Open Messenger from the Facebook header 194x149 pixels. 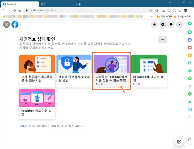coord(163,24)
